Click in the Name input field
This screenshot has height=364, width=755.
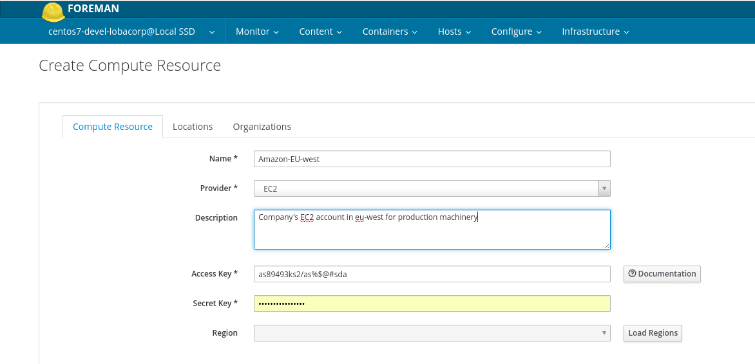pos(432,159)
